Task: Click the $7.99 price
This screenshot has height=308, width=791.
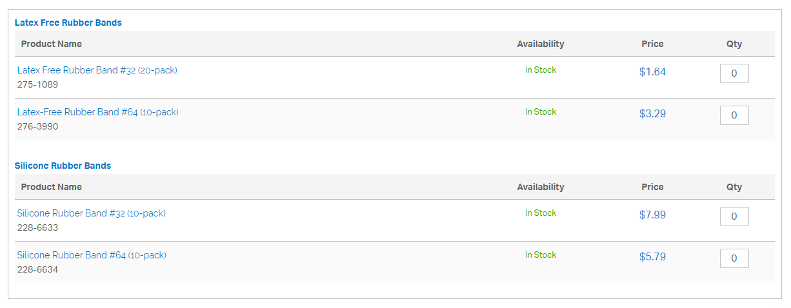Action: (x=652, y=215)
